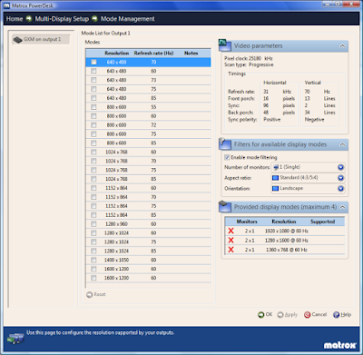Viewport: 363px width, 355px height.
Task: Sort by Refresh rate (Hz) column header
Action: pos(153,54)
